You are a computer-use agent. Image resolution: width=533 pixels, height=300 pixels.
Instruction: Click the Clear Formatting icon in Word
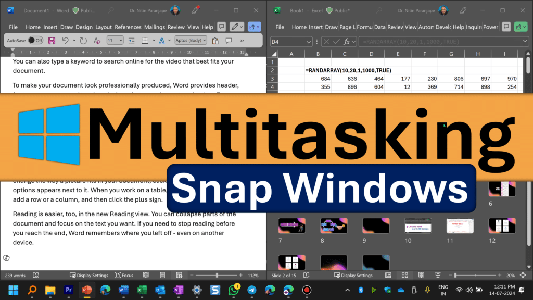coord(97,40)
